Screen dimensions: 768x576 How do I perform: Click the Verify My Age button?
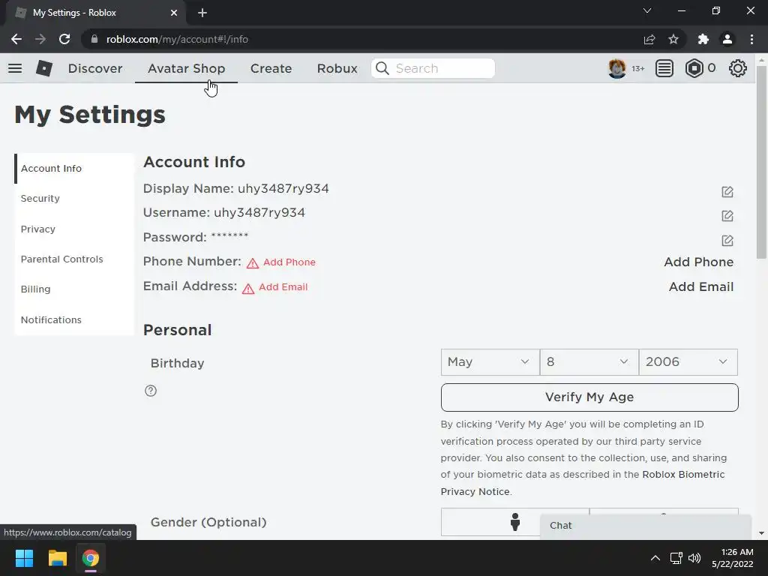pyautogui.click(x=589, y=397)
